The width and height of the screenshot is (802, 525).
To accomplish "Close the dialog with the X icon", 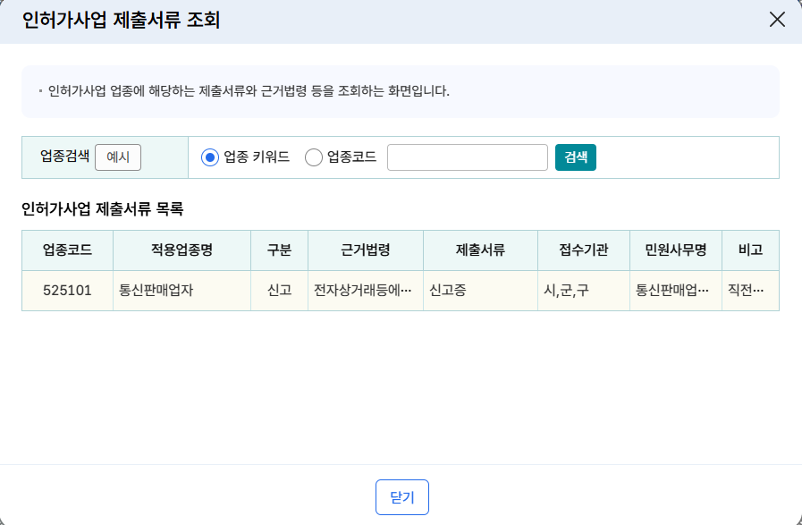I will point(777,20).
